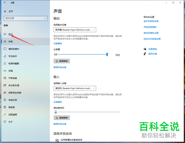The image size is (185, 143).
Task: Click the microphone test level bar
Action: (x=89, y=112)
